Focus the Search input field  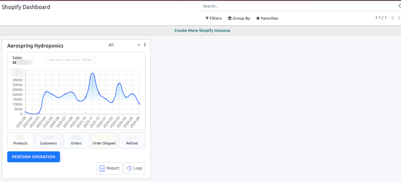(x=300, y=6)
